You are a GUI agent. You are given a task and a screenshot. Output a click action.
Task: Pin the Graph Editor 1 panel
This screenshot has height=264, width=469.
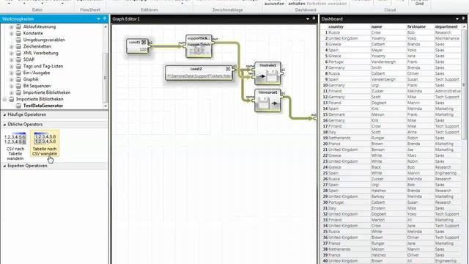coord(314,18)
